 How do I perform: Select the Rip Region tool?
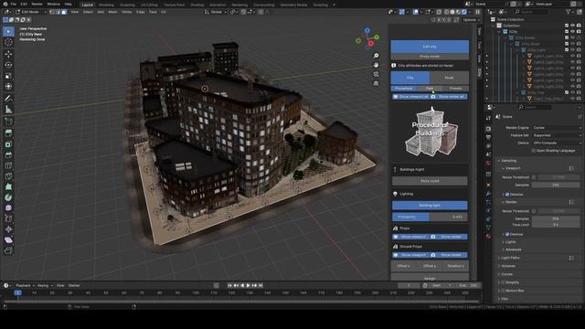click(8, 250)
